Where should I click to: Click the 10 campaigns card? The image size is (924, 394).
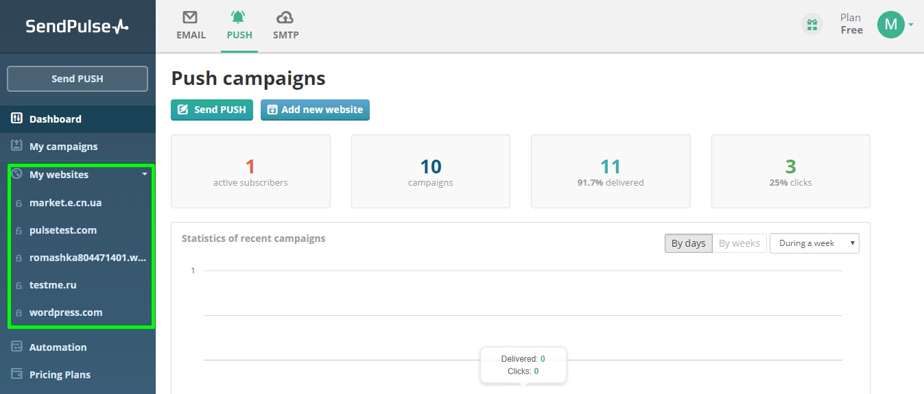click(431, 171)
